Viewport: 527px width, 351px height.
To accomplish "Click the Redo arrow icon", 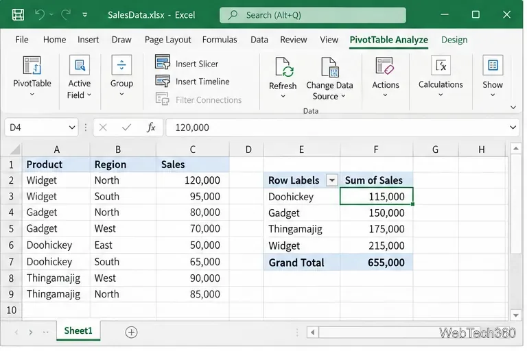I will (x=66, y=15).
